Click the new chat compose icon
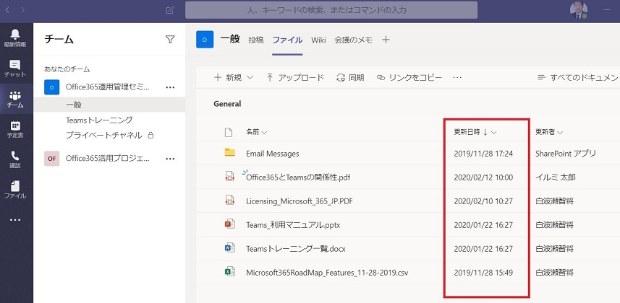 pyautogui.click(x=170, y=10)
